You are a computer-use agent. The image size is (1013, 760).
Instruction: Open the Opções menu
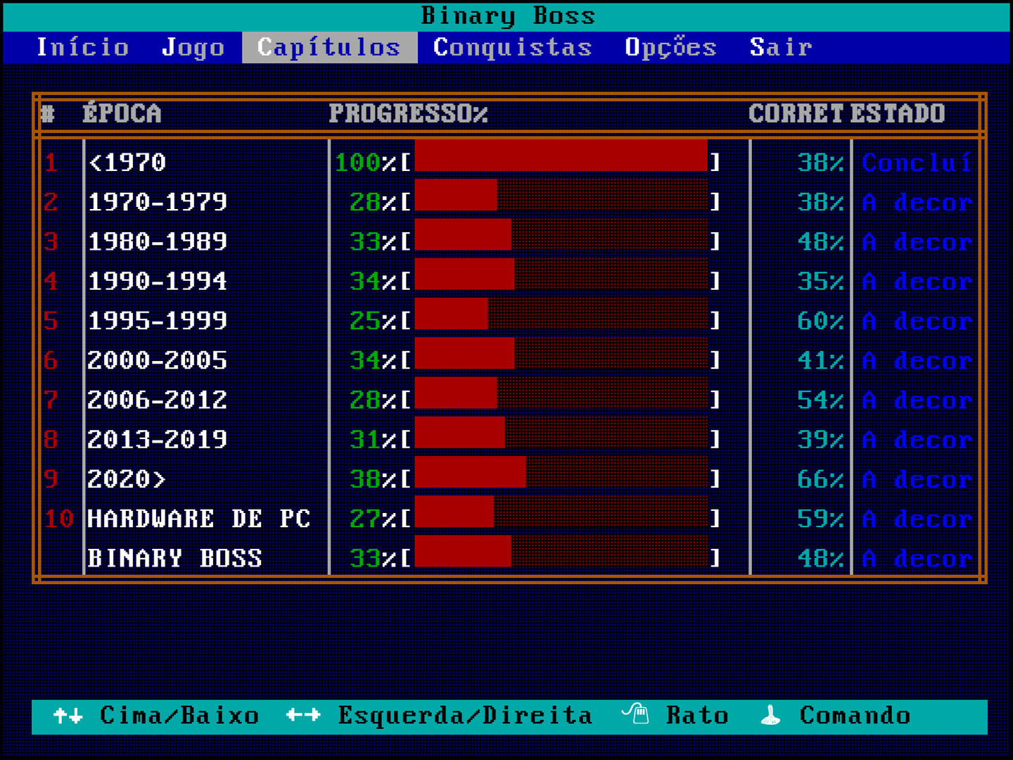[x=670, y=47]
